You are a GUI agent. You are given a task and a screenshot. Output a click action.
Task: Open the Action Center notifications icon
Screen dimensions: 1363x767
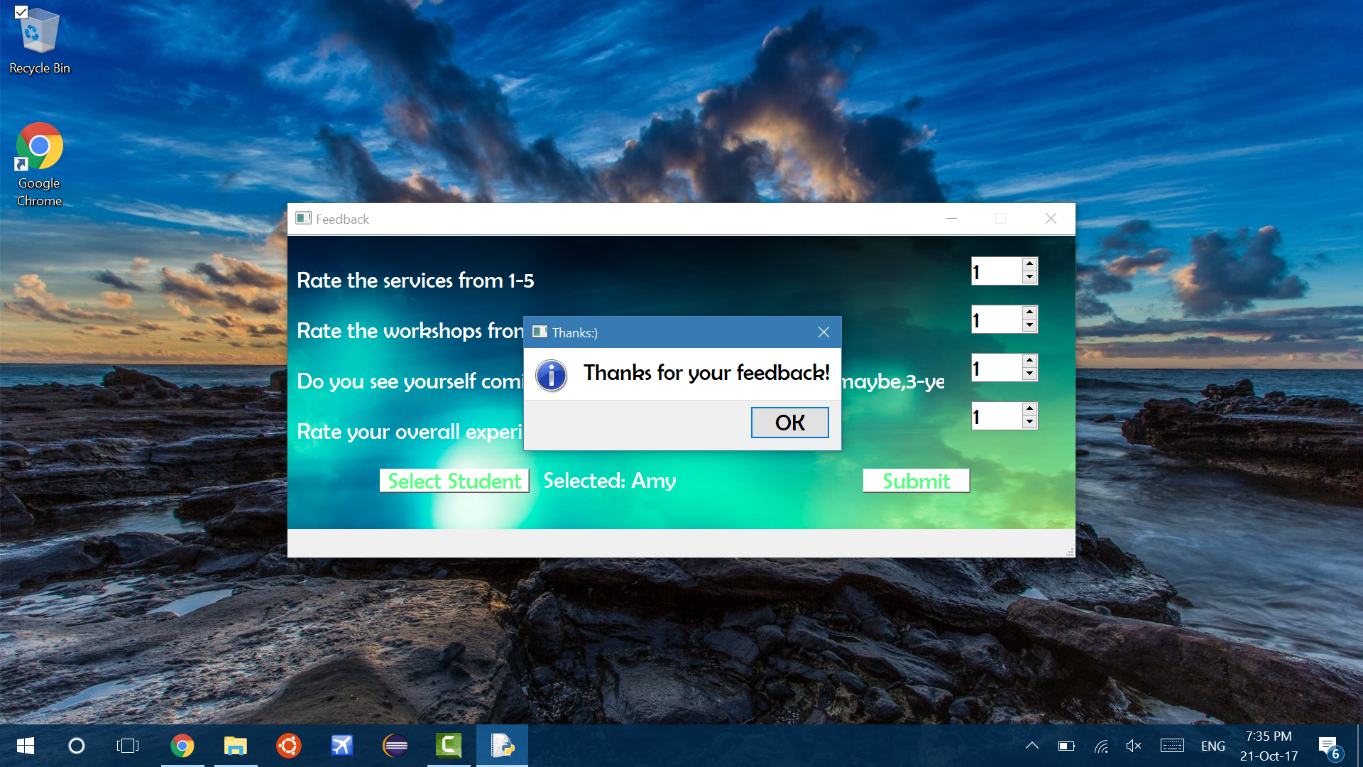tap(1329, 746)
